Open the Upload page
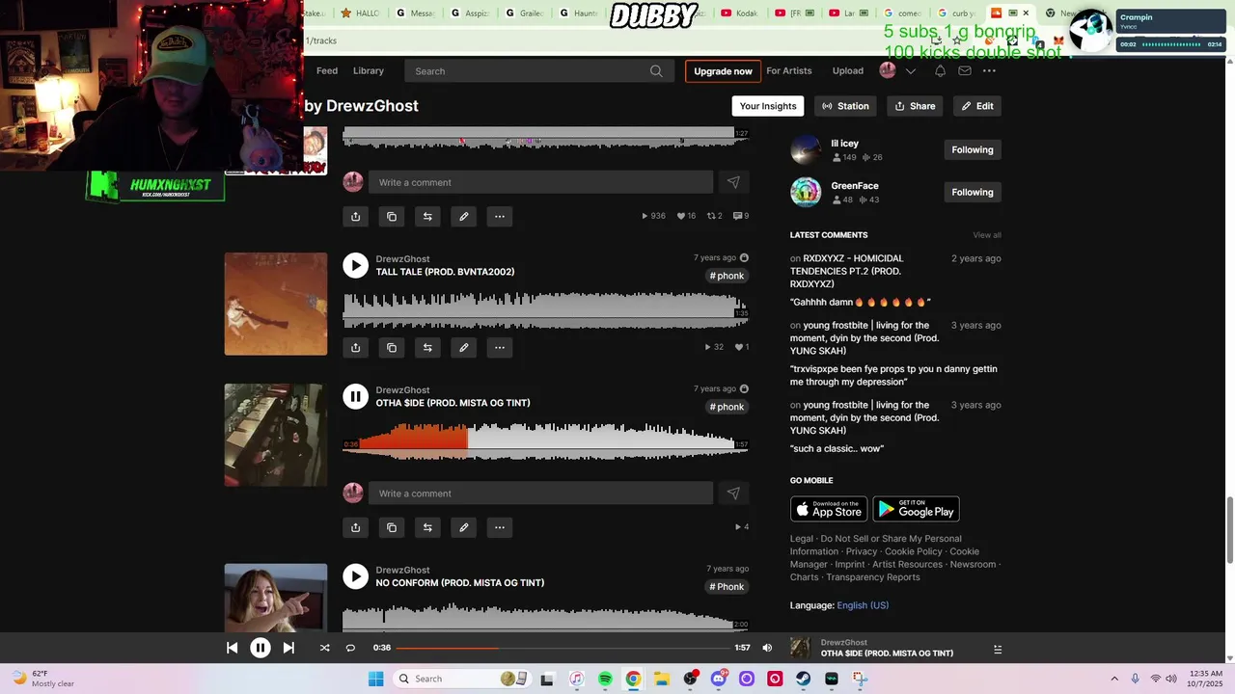Viewport: 1235px width, 694px height. tap(848, 70)
